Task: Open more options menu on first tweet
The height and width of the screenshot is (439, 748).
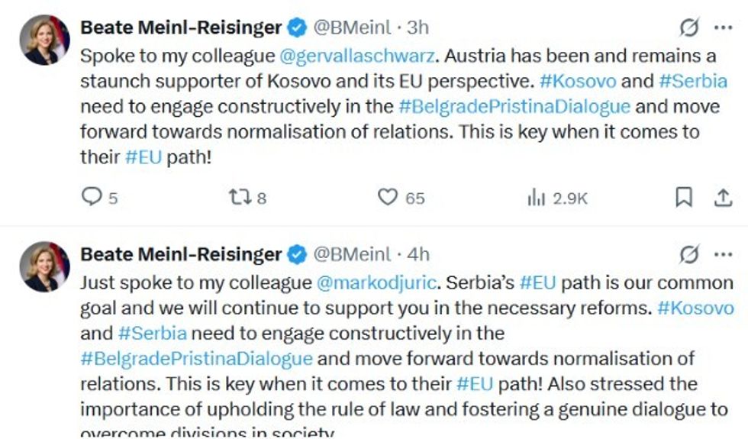Action: [x=722, y=28]
